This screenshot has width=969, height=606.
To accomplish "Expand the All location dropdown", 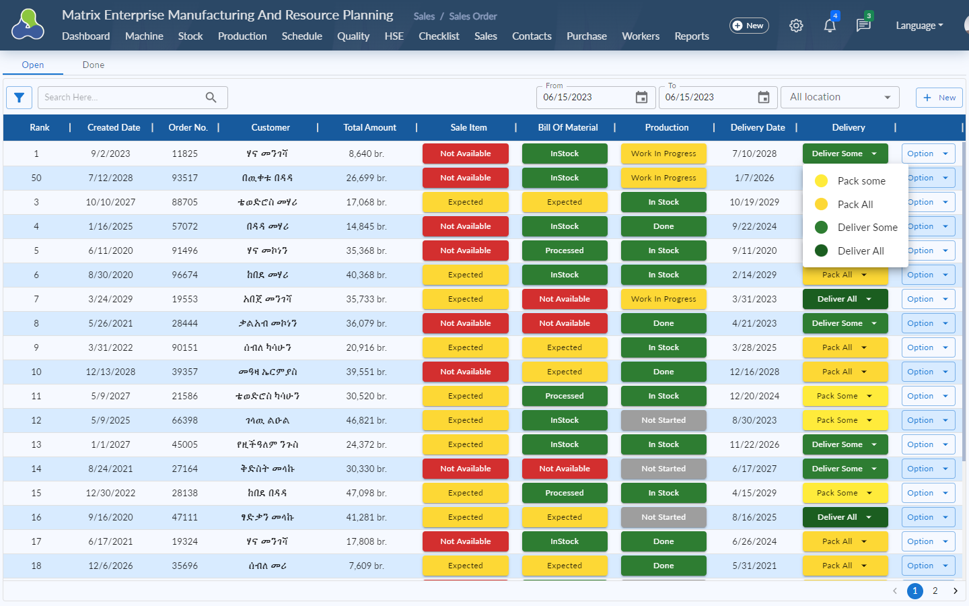I will point(840,98).
